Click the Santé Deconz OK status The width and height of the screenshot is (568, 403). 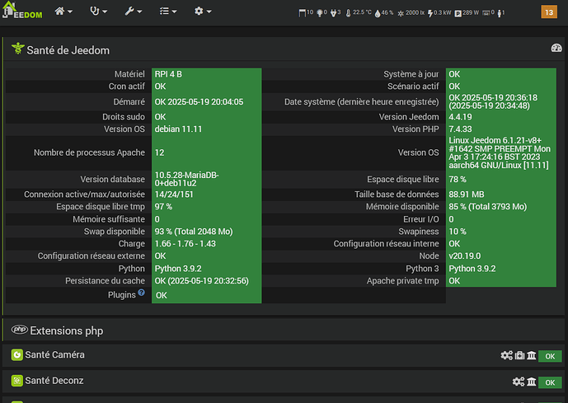pyautogui.click(x=550, y=382)
